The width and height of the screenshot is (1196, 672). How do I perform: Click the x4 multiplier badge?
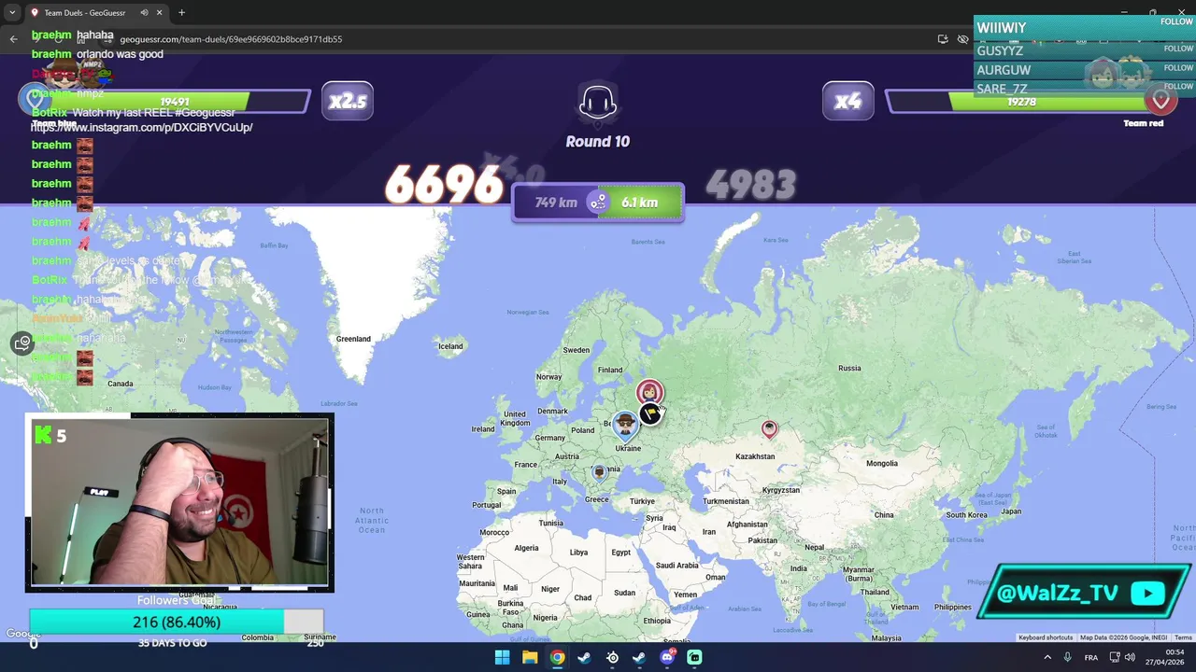click(847, 101)
